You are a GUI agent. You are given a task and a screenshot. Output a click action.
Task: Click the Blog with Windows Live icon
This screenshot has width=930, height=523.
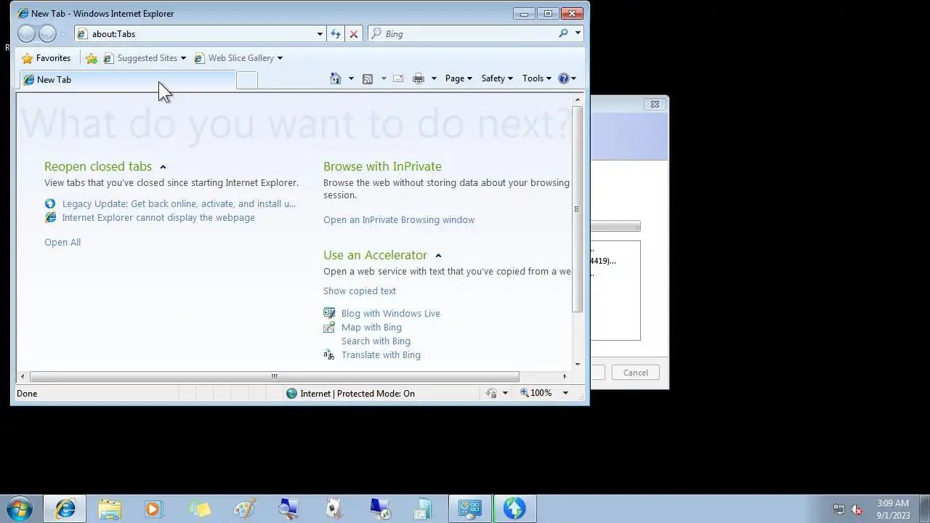point(329,313)
